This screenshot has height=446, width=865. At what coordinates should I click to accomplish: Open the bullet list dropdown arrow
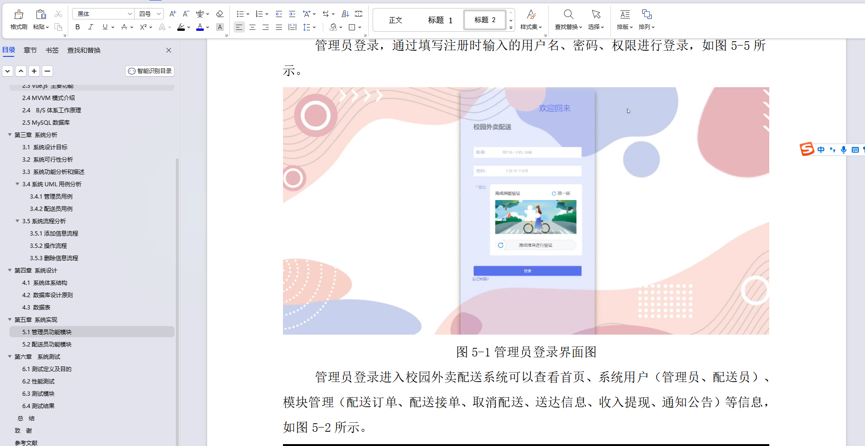click(248, 14)
